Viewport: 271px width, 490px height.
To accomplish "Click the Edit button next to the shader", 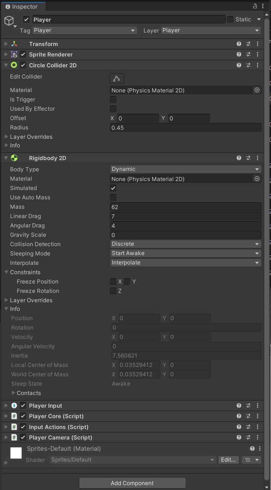I will pos(228,460).
